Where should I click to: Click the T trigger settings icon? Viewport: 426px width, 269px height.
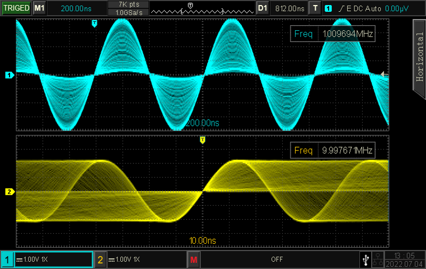click(316, 8)
